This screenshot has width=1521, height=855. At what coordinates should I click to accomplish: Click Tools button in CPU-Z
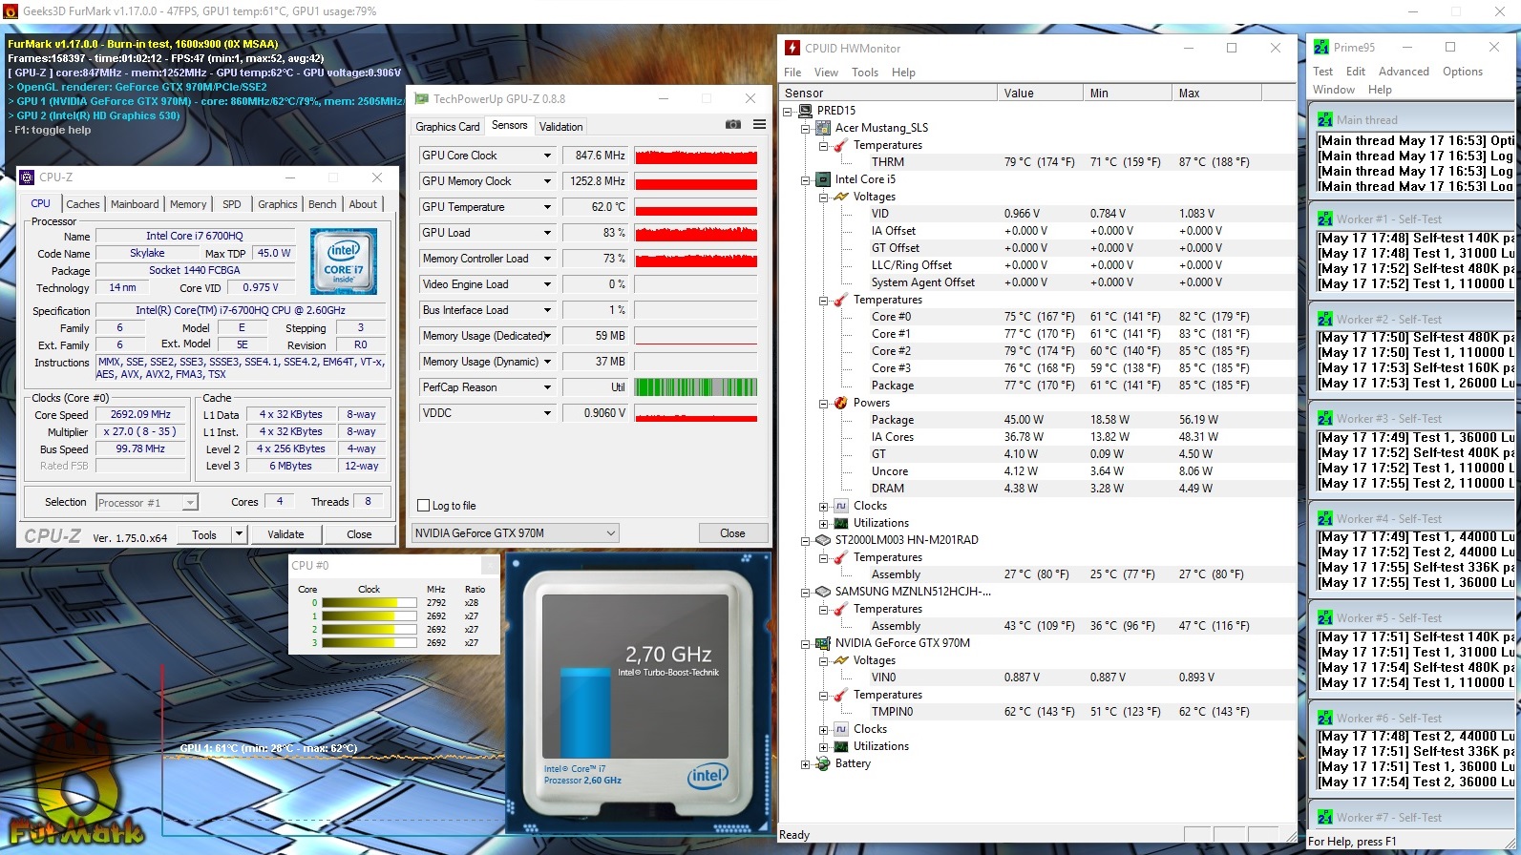(x=204, y=534)
